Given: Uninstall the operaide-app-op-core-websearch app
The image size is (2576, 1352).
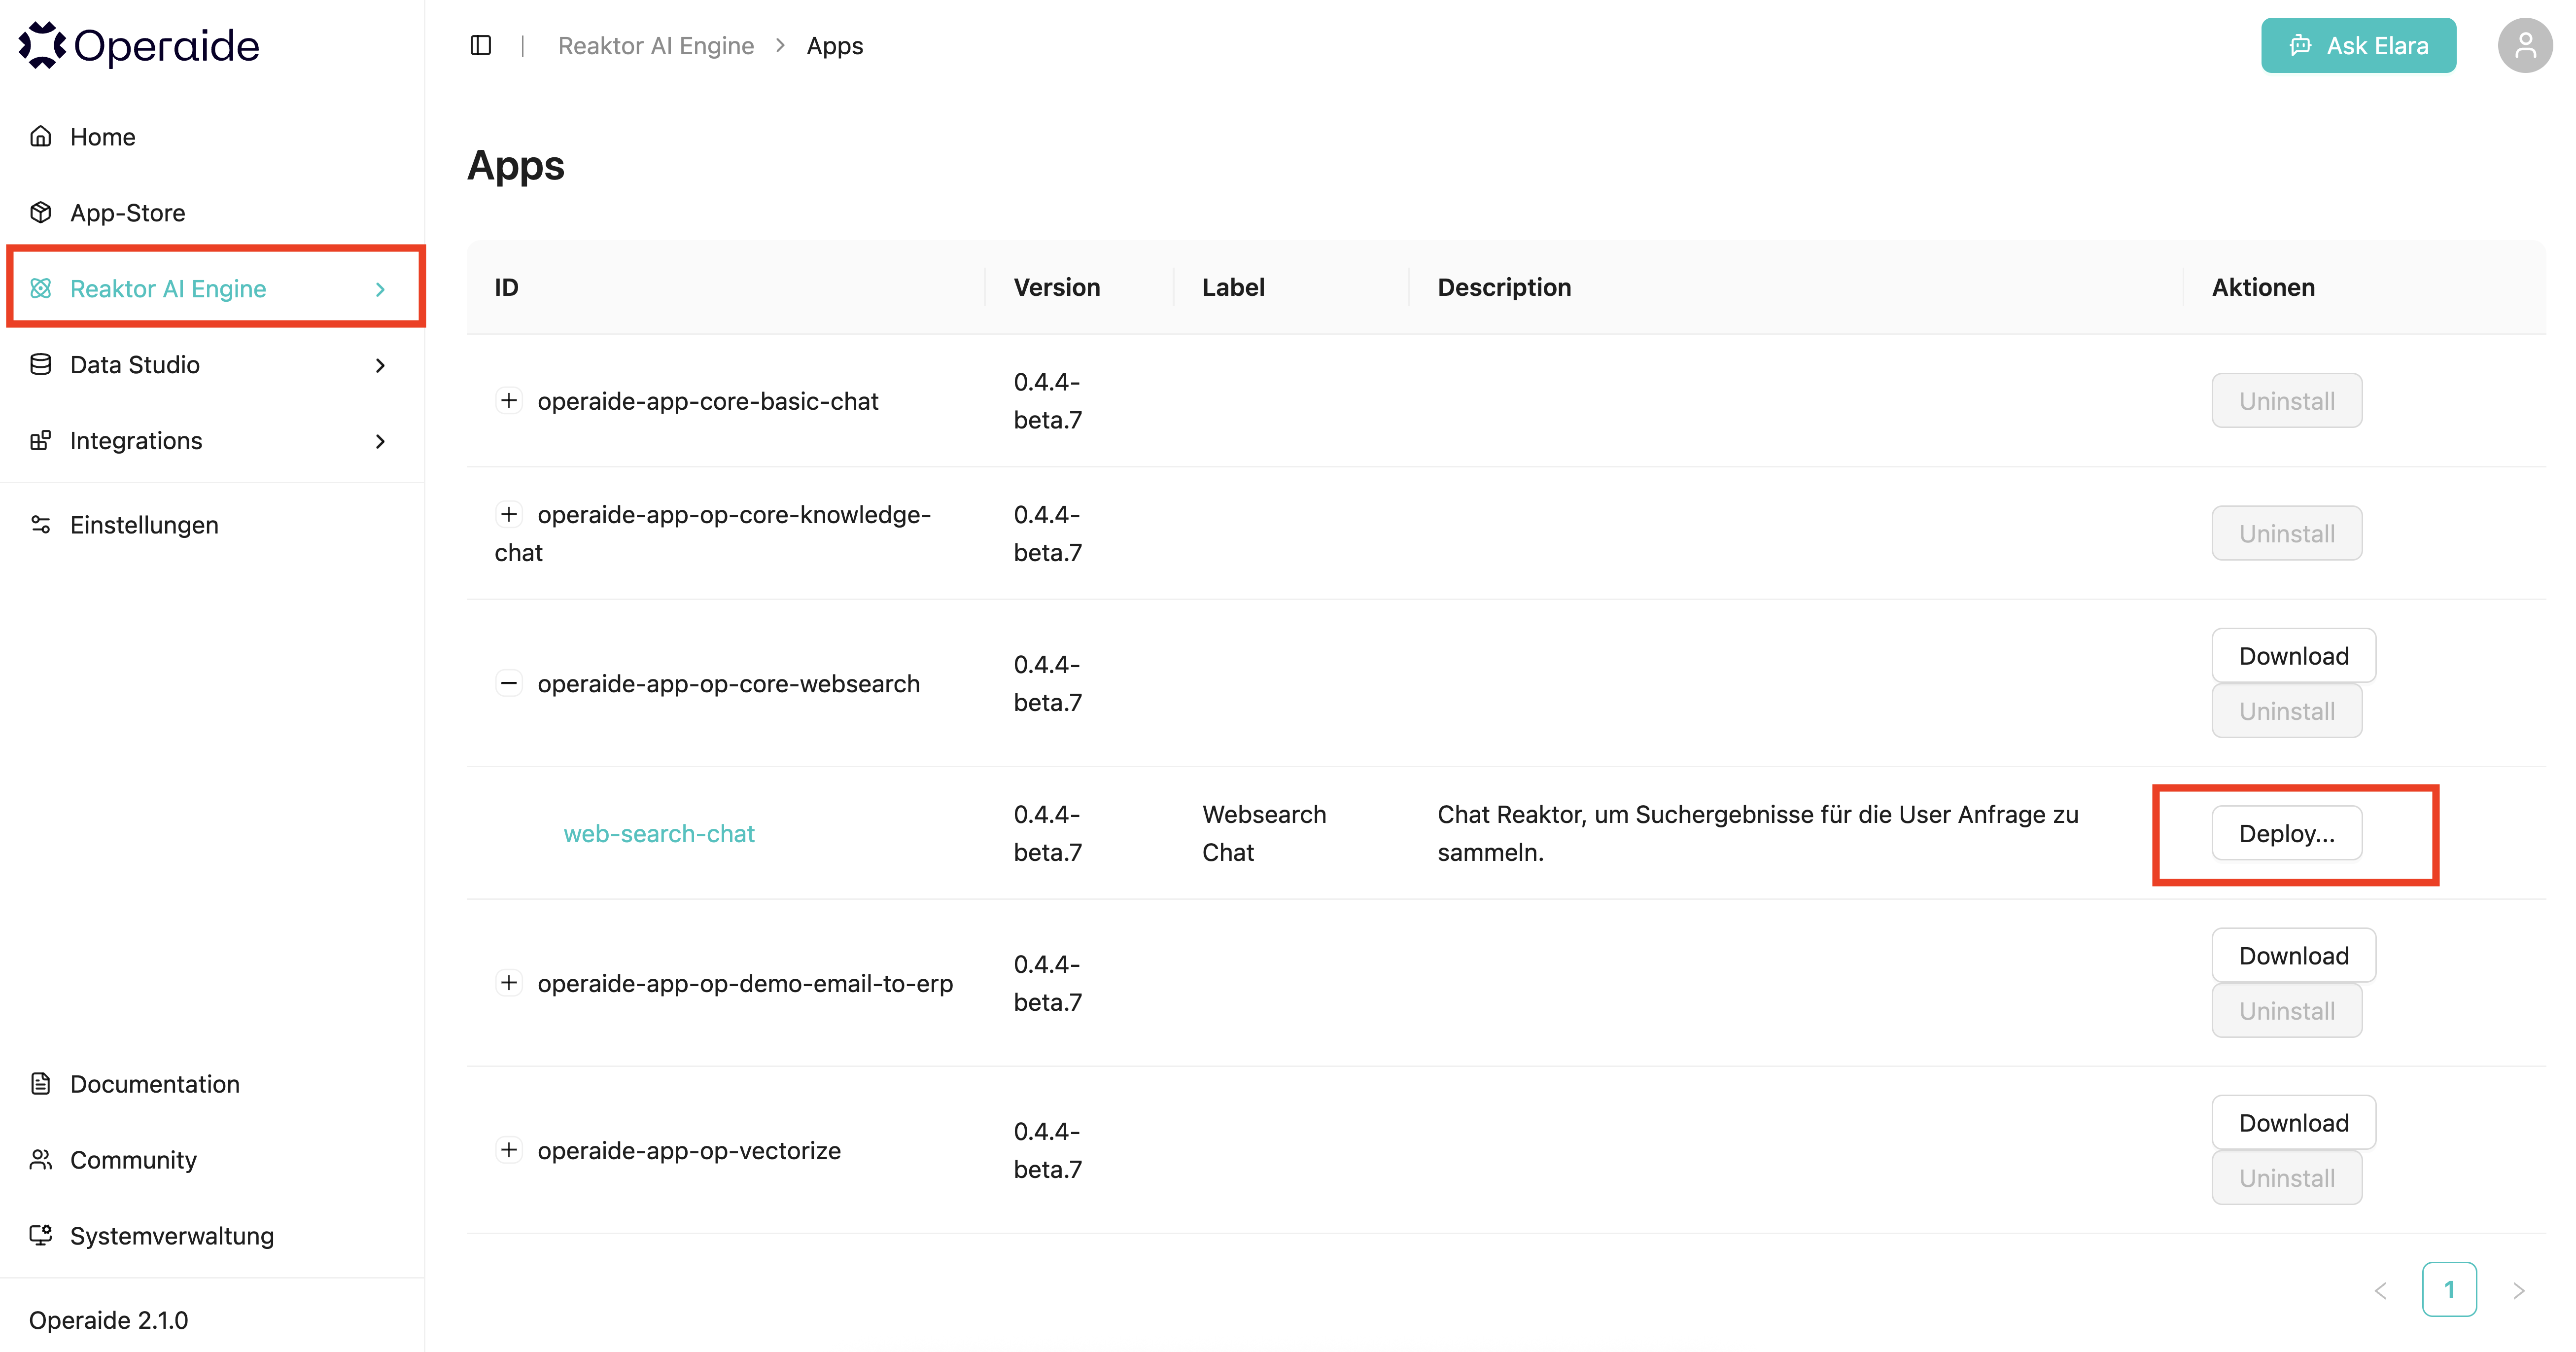Looking at the screenshot, I should (2287, 711).
